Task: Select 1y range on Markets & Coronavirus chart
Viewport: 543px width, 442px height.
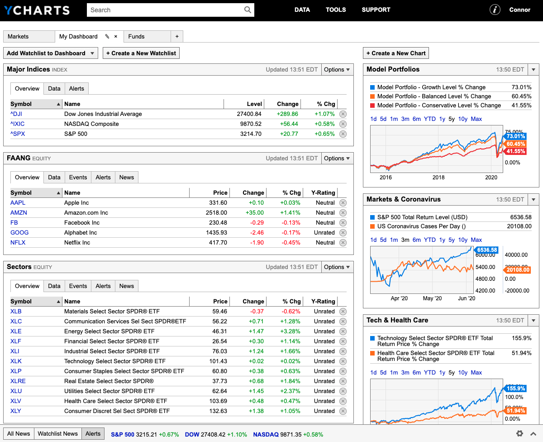Action: click(442, 240)
